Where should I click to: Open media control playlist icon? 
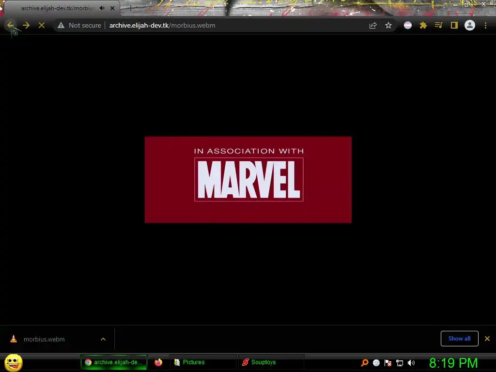438,25
